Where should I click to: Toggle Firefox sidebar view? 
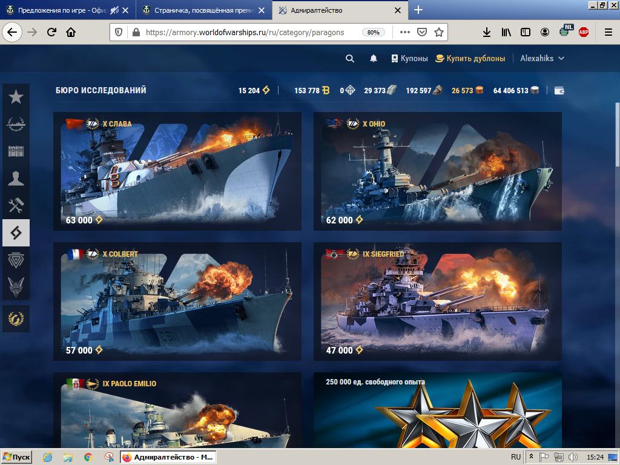526,33
